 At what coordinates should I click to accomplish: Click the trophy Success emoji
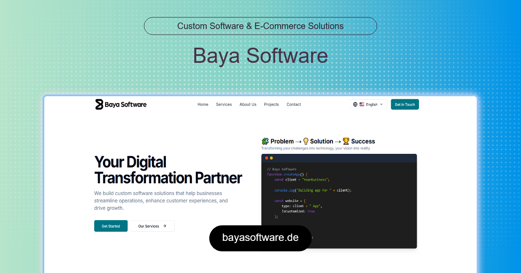pos(346,141)
